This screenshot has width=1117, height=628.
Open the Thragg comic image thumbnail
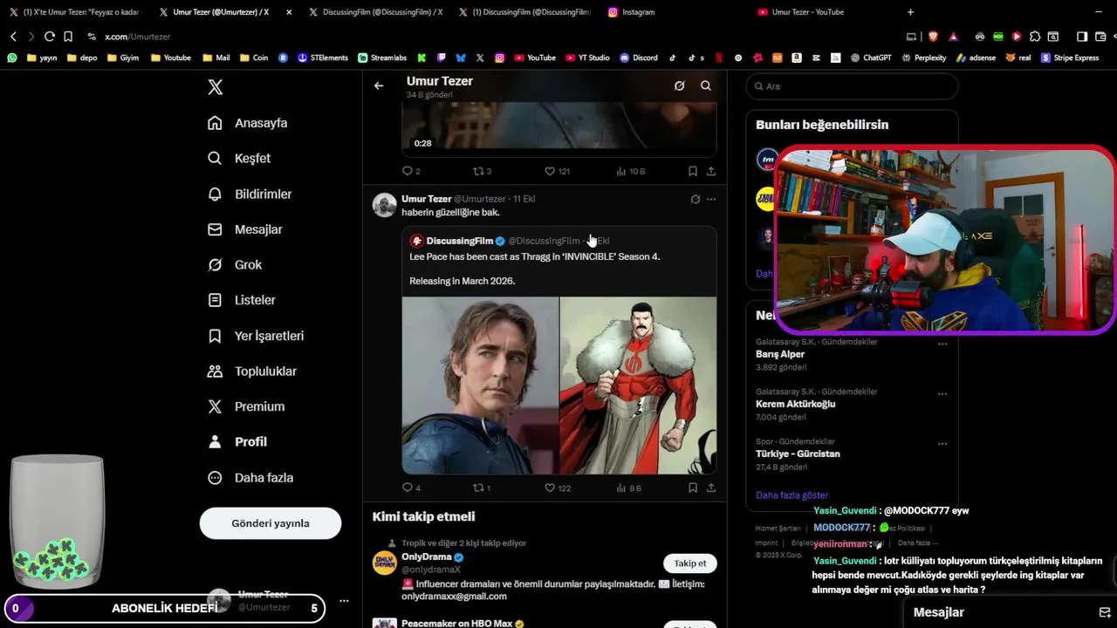638,386
